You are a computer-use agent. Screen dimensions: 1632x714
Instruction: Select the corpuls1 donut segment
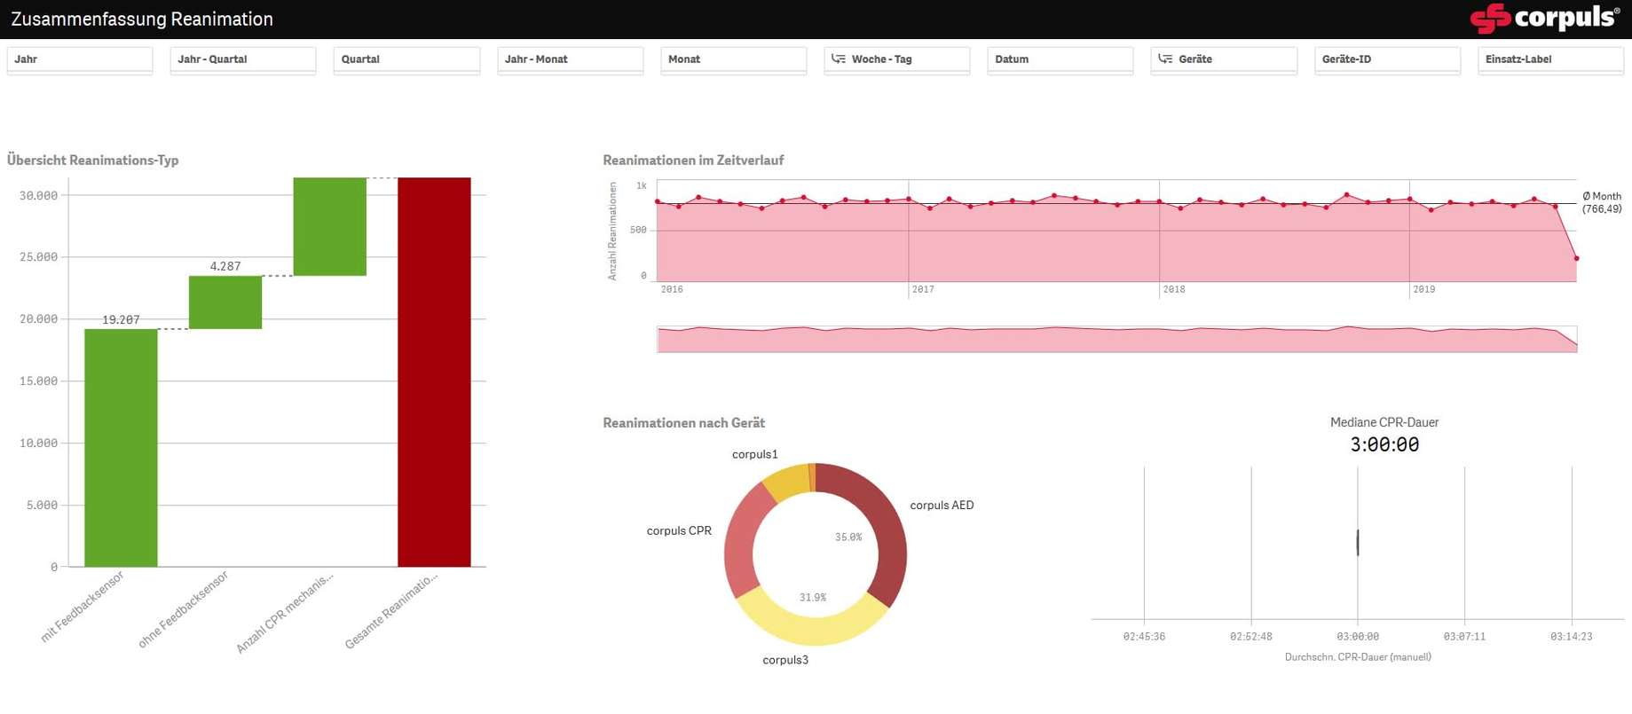pyautogui.click(x=789, y=482)
